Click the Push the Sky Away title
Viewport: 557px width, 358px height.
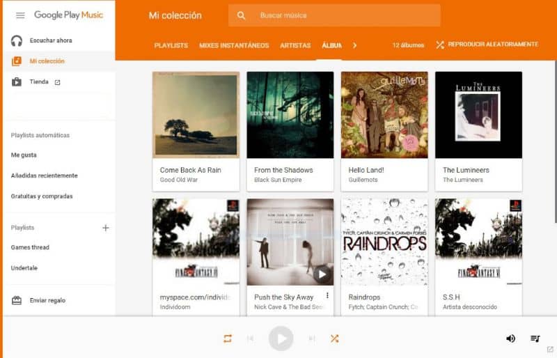coord(284,297)
